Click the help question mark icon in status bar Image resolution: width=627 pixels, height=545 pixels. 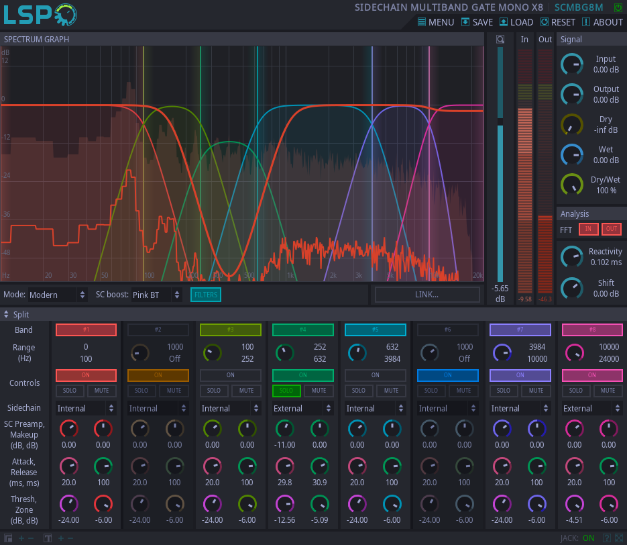click(607, 538)
